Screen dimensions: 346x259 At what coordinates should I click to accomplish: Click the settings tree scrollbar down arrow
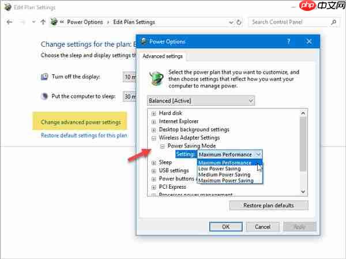(303, 192)
